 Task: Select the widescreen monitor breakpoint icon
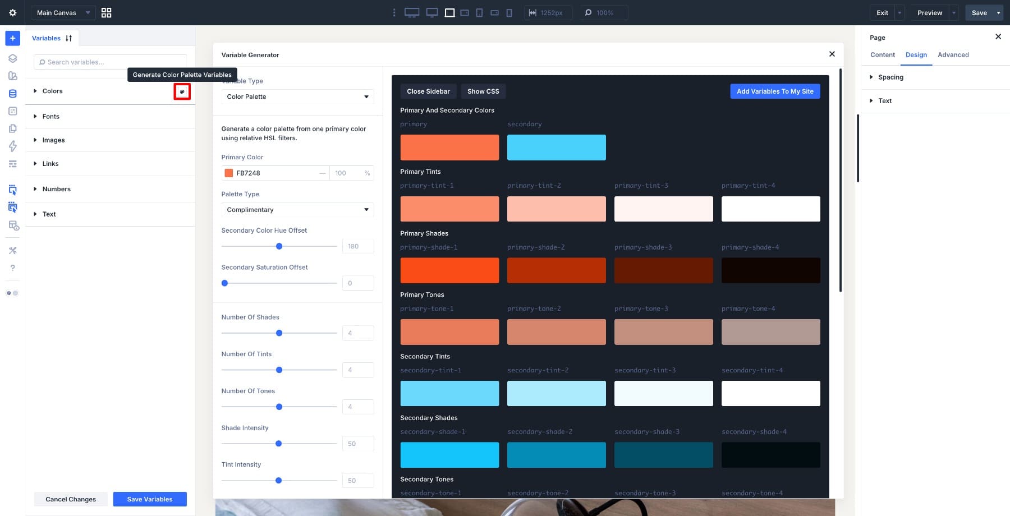click(412, 12)
